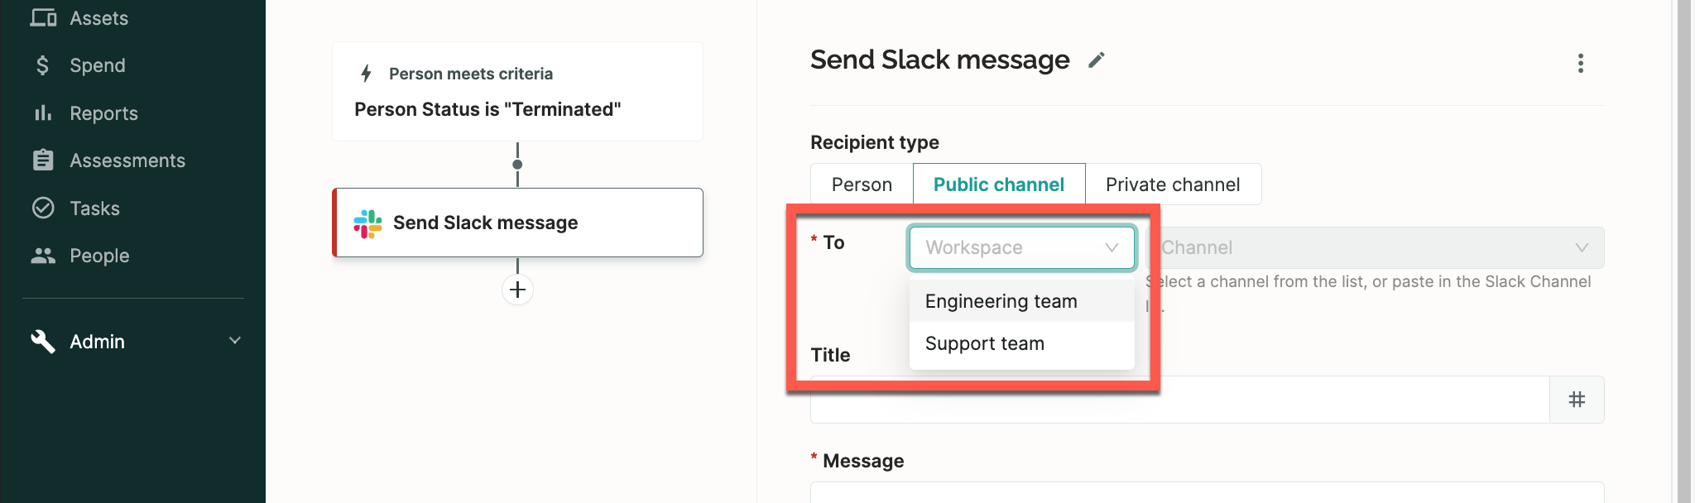Open the Tasks page
1695x503 pixels.
coord(94,208)
